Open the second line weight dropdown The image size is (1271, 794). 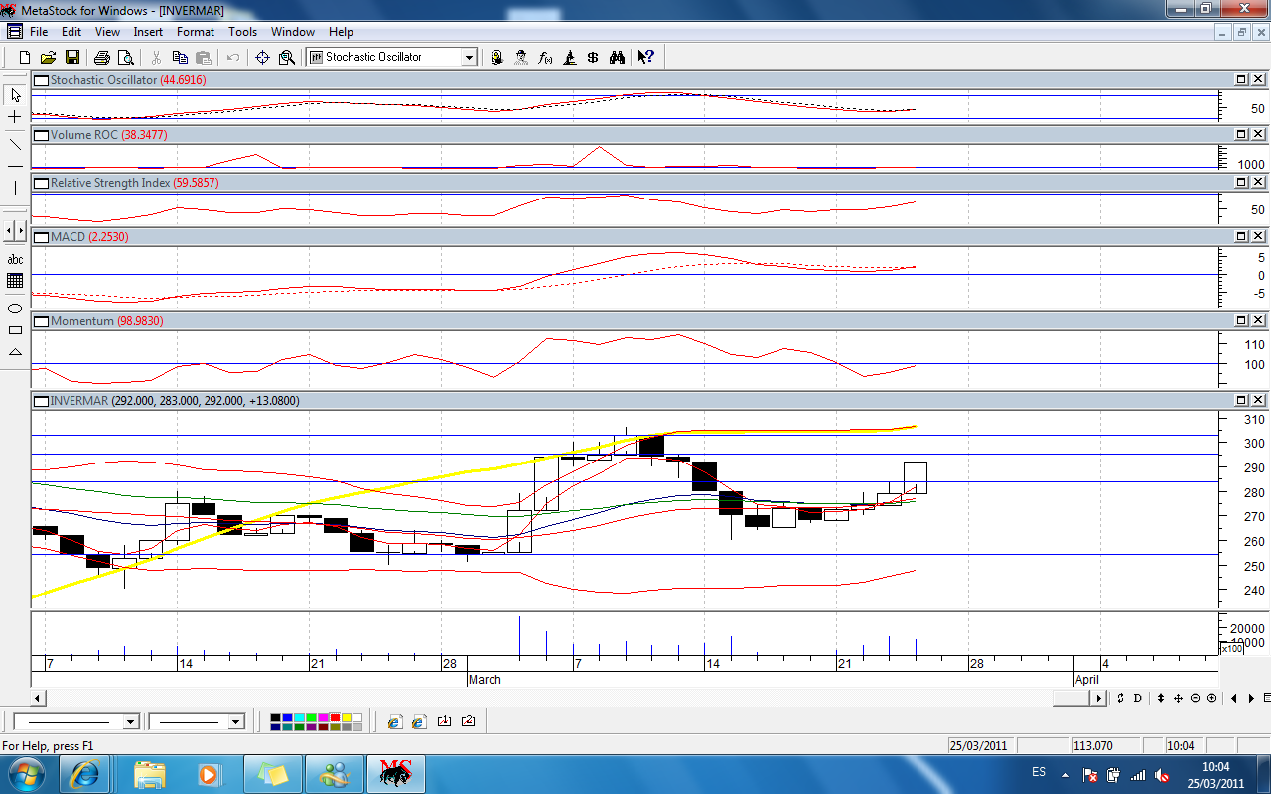(x=236, y=722)
